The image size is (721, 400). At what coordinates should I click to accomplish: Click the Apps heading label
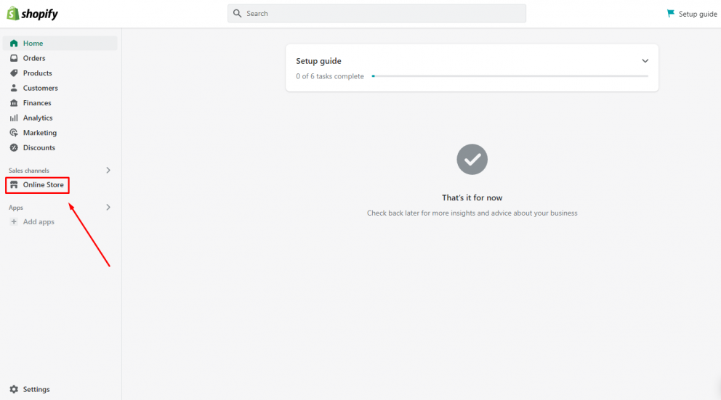tap(16, 208)
